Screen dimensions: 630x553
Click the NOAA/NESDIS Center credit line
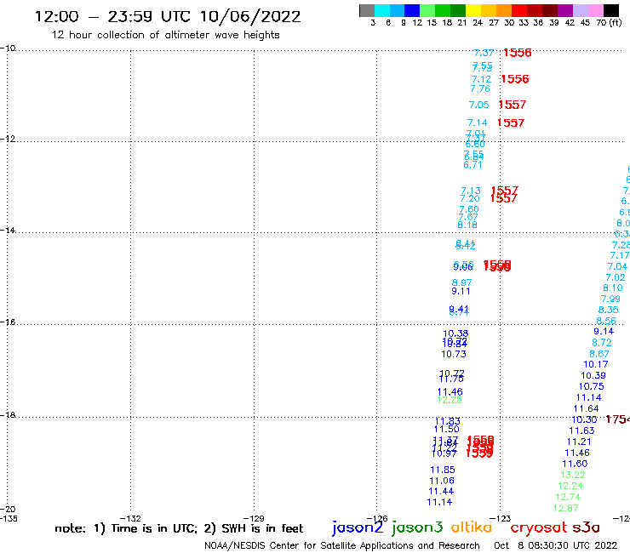[342, 545]
